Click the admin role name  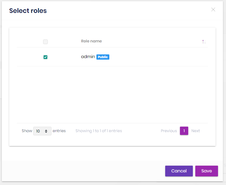click(88, 57)
